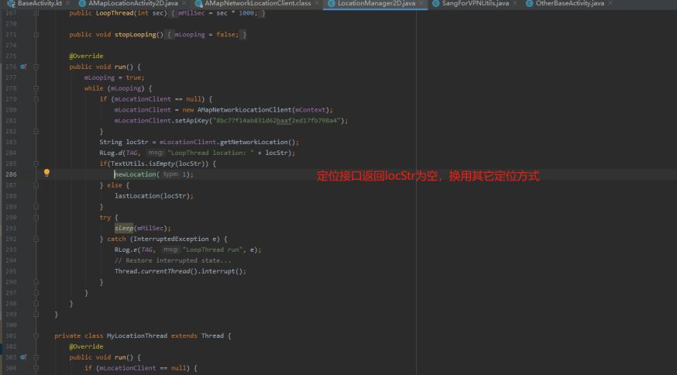Fold the while (mLooping) block

(x=36, y=88)
